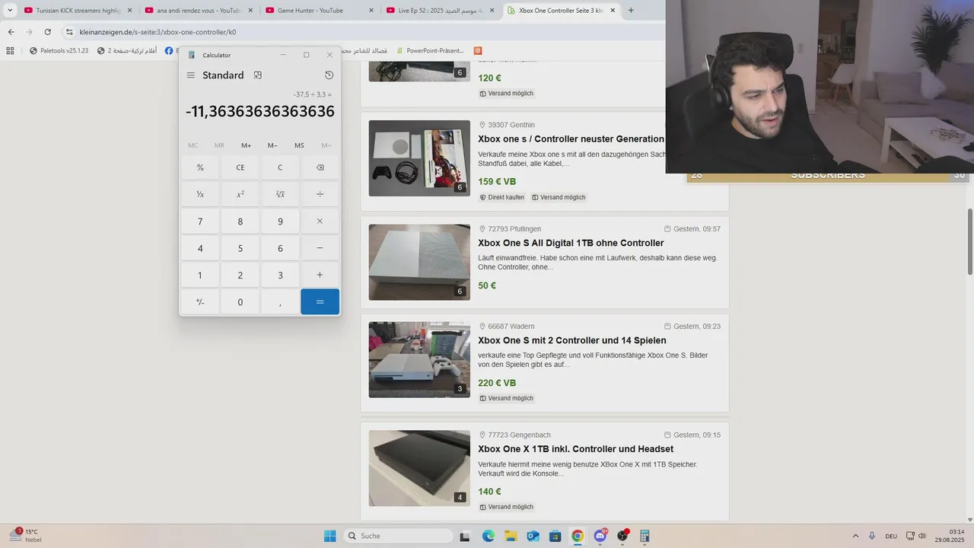Click the taskbar microphone icon

tap(872, 536)
